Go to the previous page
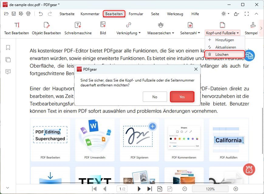Viewport: 264px width, 194px height. pyautogui.click(x=105, y=189)
